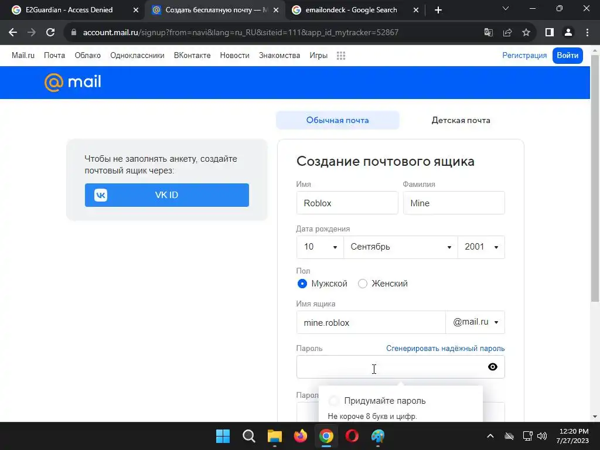
Task: Click the Chrome taskbar icon
Action: (326, 436)
